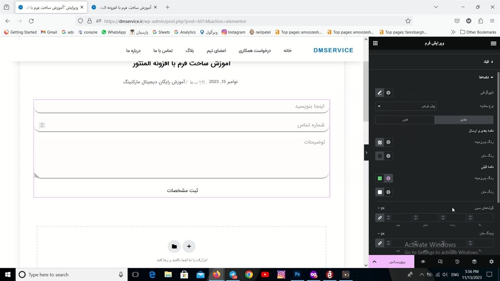Open the Navigator layers icon
This screenshot has width=500, height=281.
(x=474, y=261)
